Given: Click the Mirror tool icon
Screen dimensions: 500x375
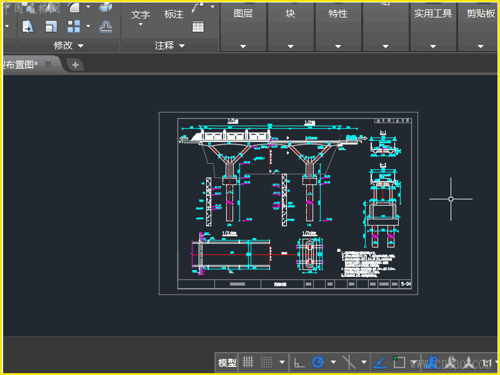Looking at the screenshot, I should point(28,26).
